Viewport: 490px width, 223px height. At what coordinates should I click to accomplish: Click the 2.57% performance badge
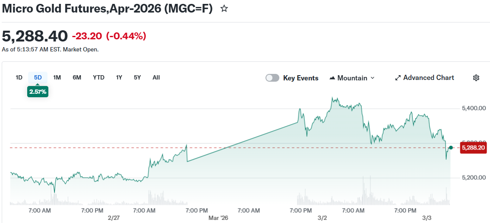pyautogui.click(x=38, y=92)
